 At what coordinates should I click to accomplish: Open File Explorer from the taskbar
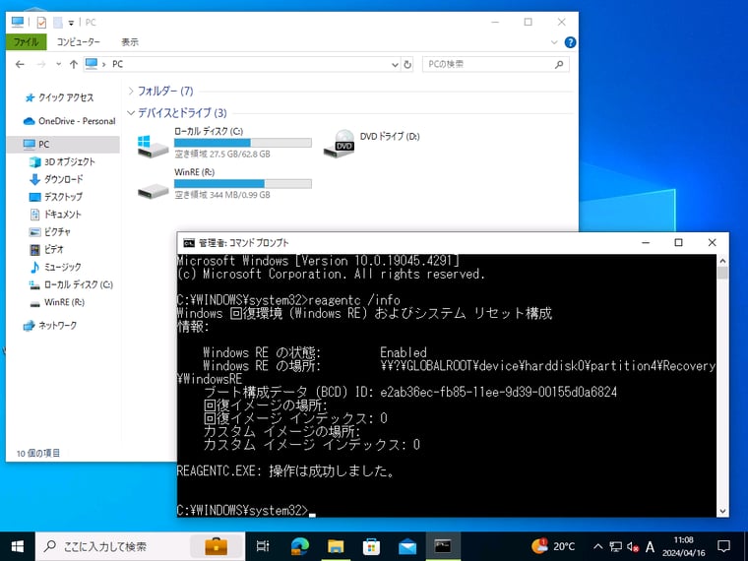(336, 546)
